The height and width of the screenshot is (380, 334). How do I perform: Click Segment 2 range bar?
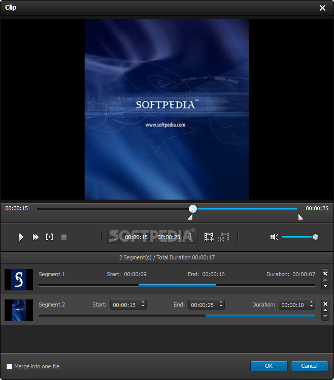[177, 316]
